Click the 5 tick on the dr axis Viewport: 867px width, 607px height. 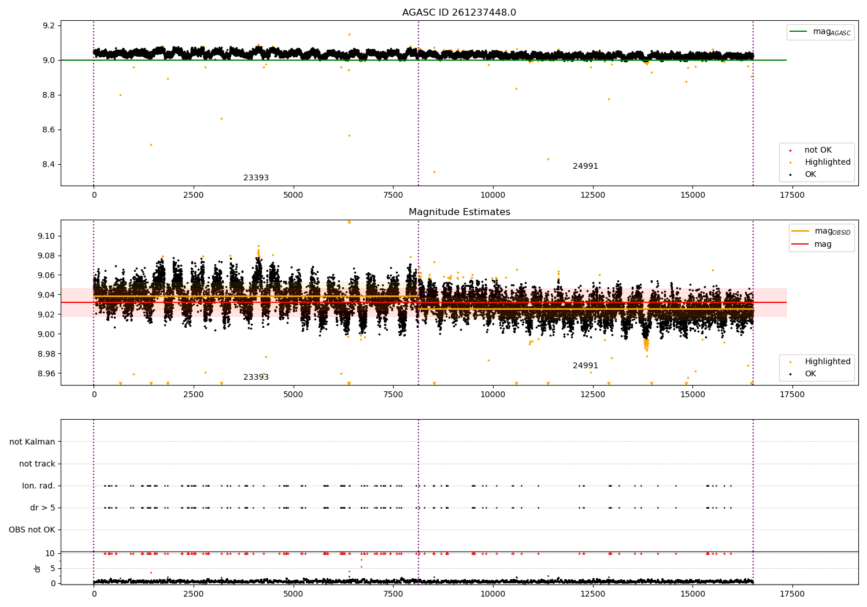click(x=53, y=569)
